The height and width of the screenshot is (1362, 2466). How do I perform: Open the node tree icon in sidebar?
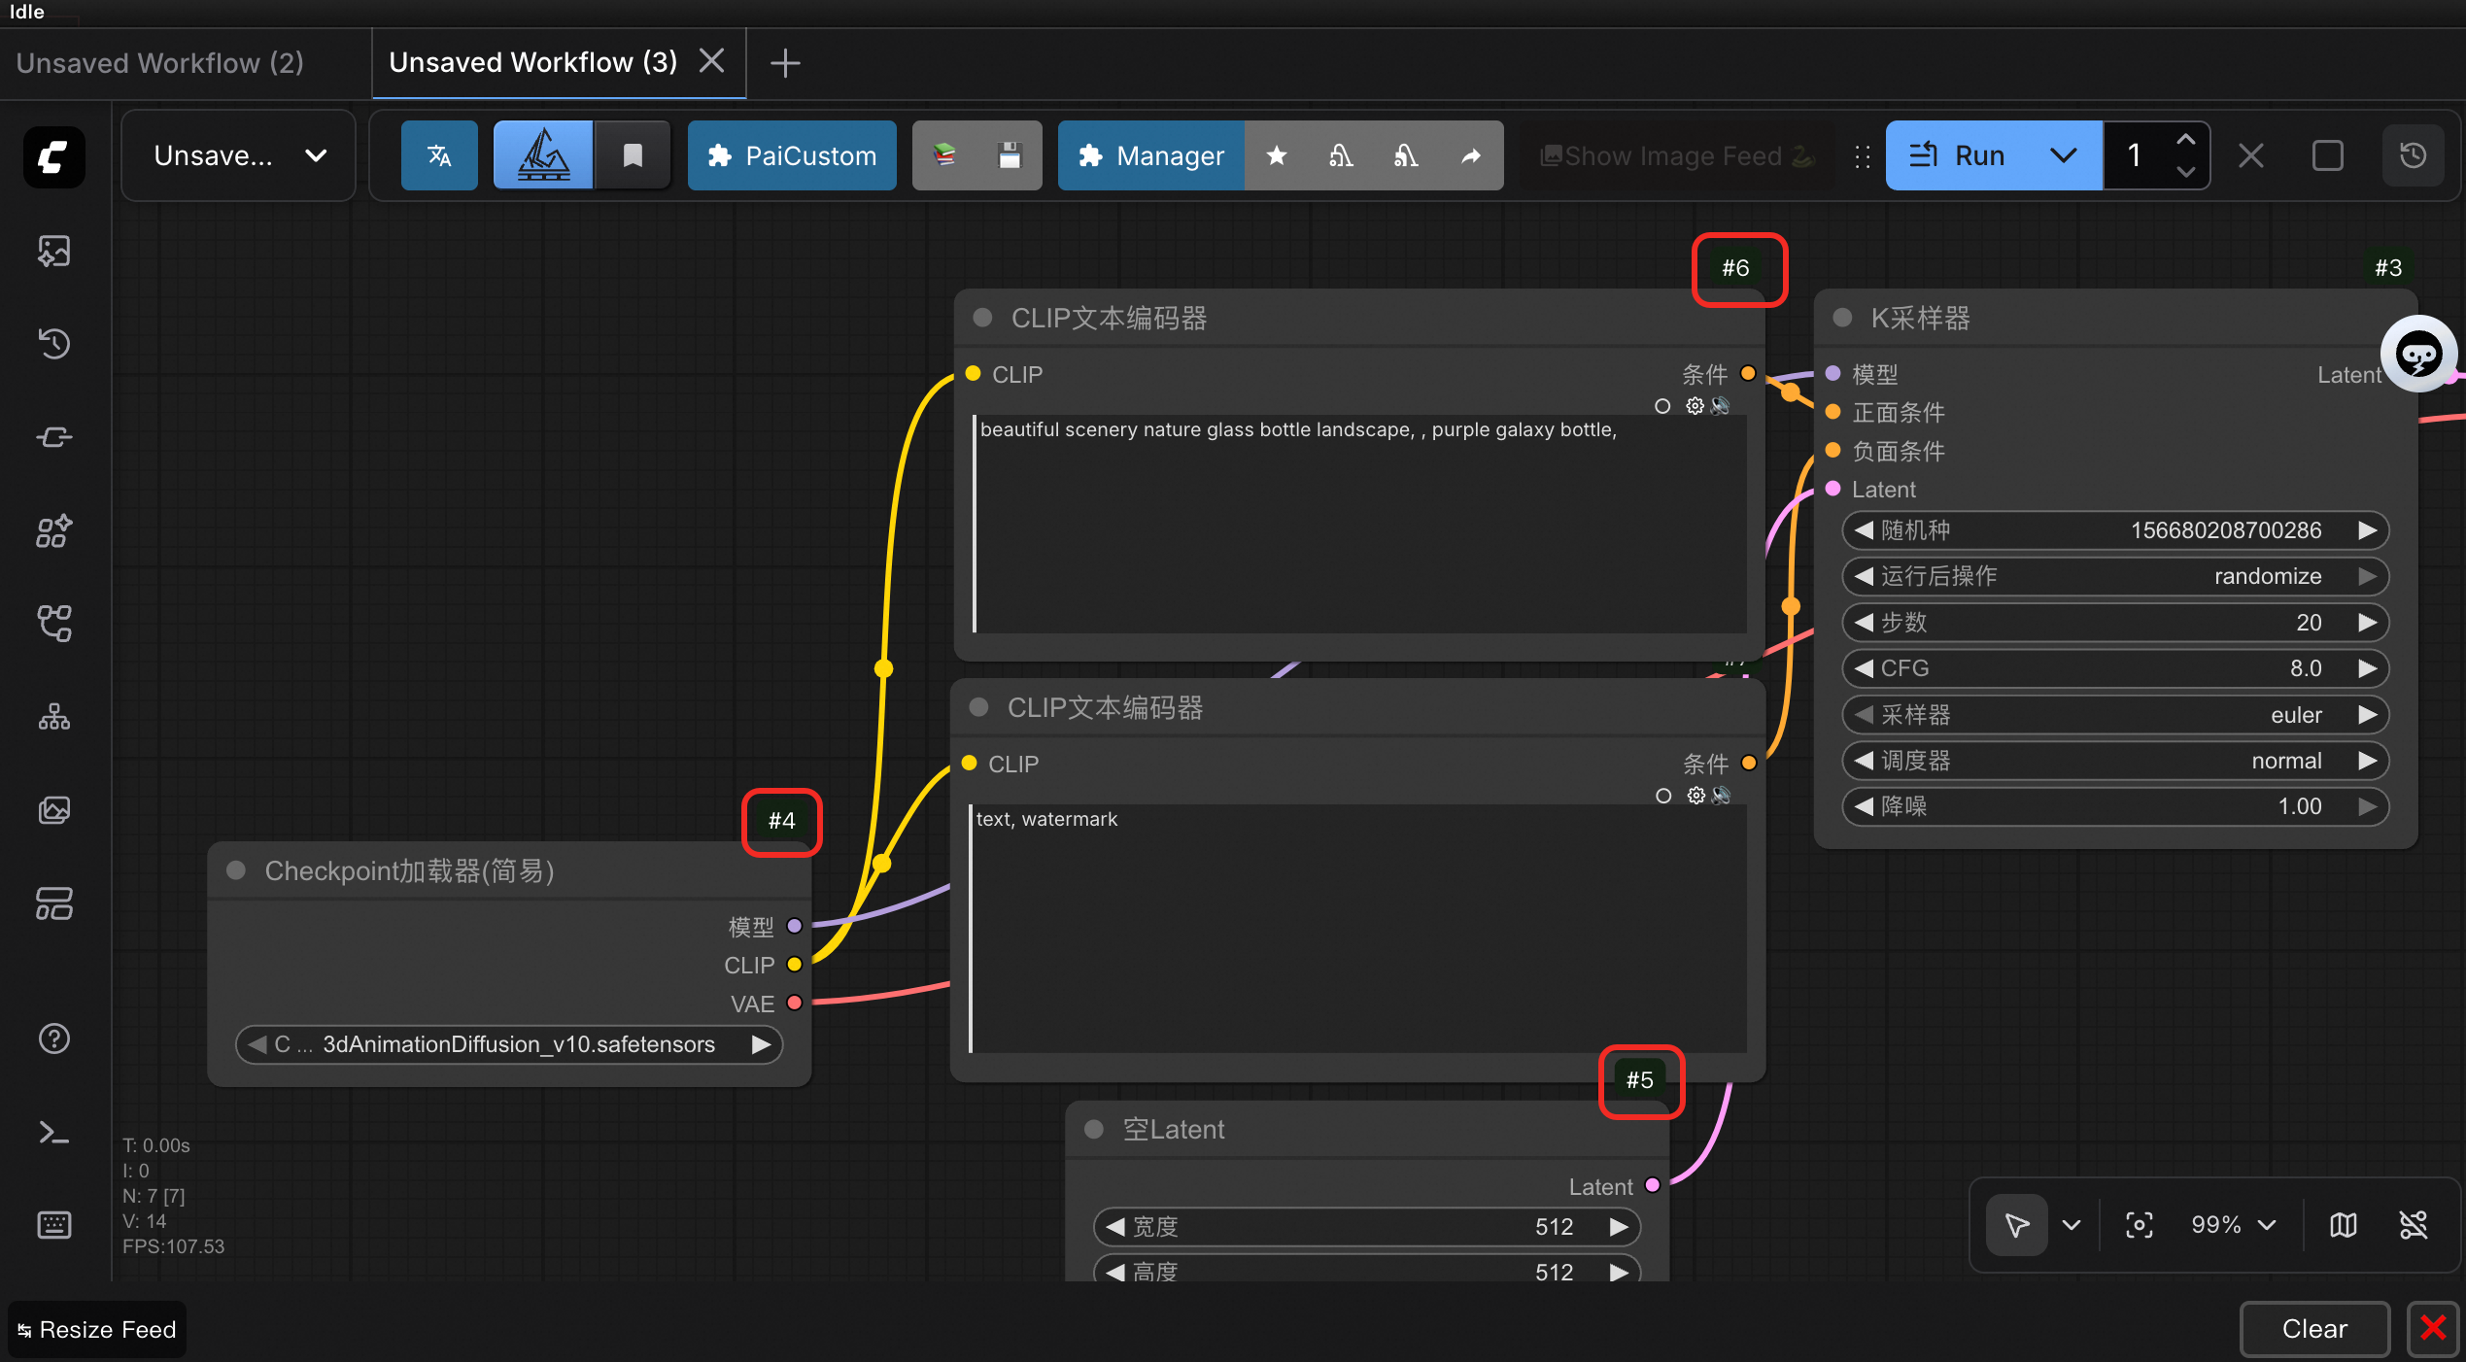tap(54, 718)
